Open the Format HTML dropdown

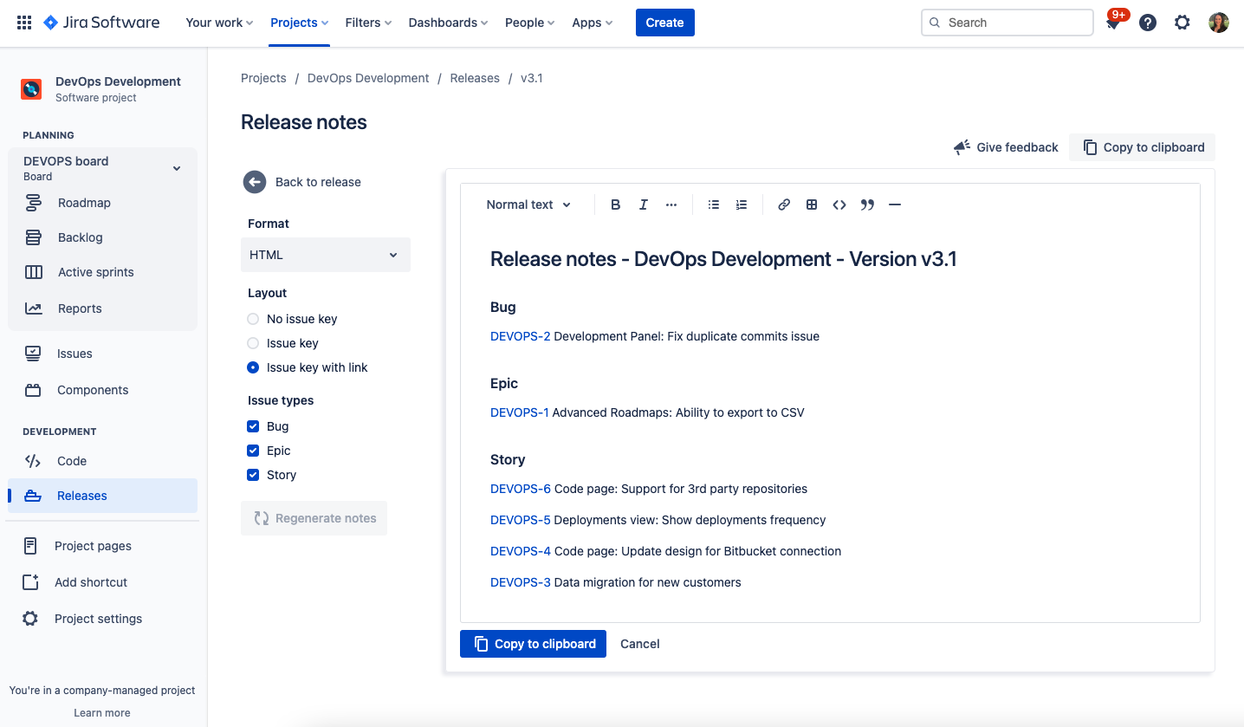326,255
